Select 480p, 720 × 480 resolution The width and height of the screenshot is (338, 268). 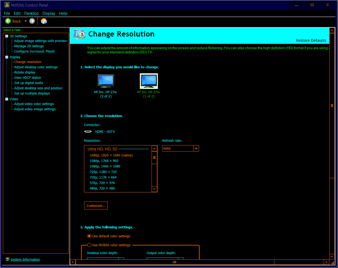[x=102, y=188]
